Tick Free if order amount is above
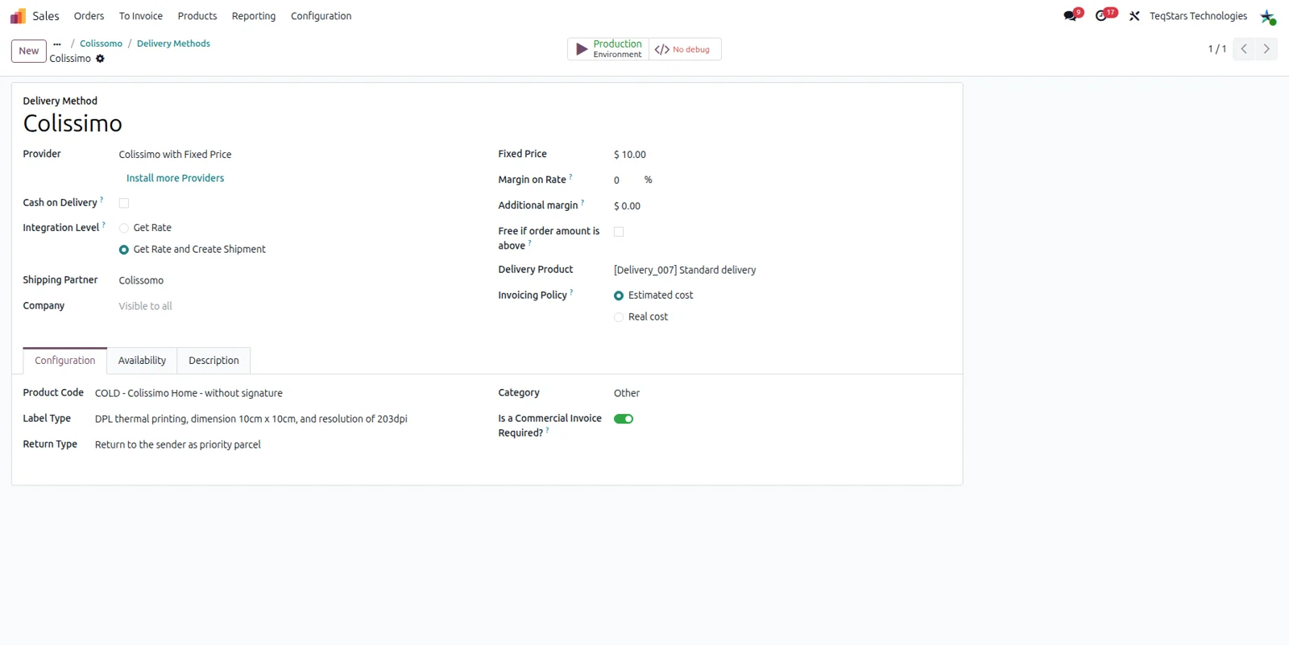 [619, 232]
